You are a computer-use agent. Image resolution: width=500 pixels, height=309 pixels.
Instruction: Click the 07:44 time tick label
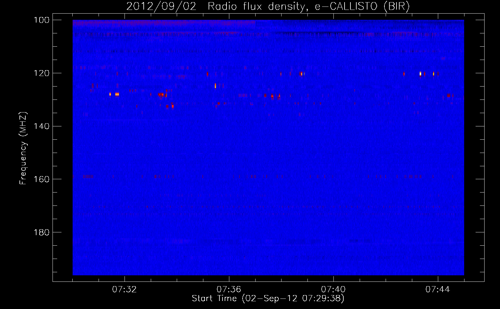(x=438, y=290)
